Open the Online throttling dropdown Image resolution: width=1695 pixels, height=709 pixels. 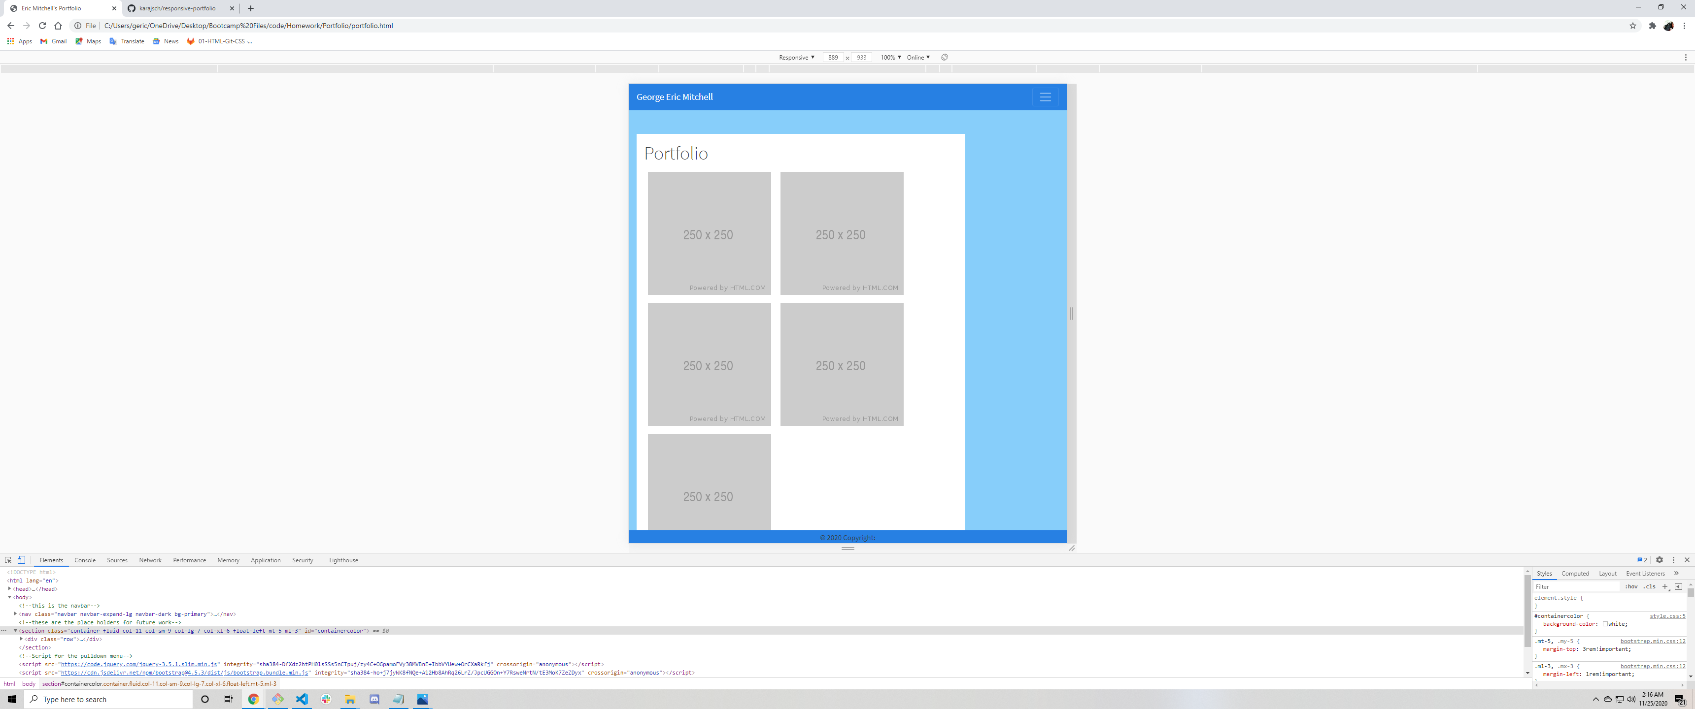click(918, 57)
